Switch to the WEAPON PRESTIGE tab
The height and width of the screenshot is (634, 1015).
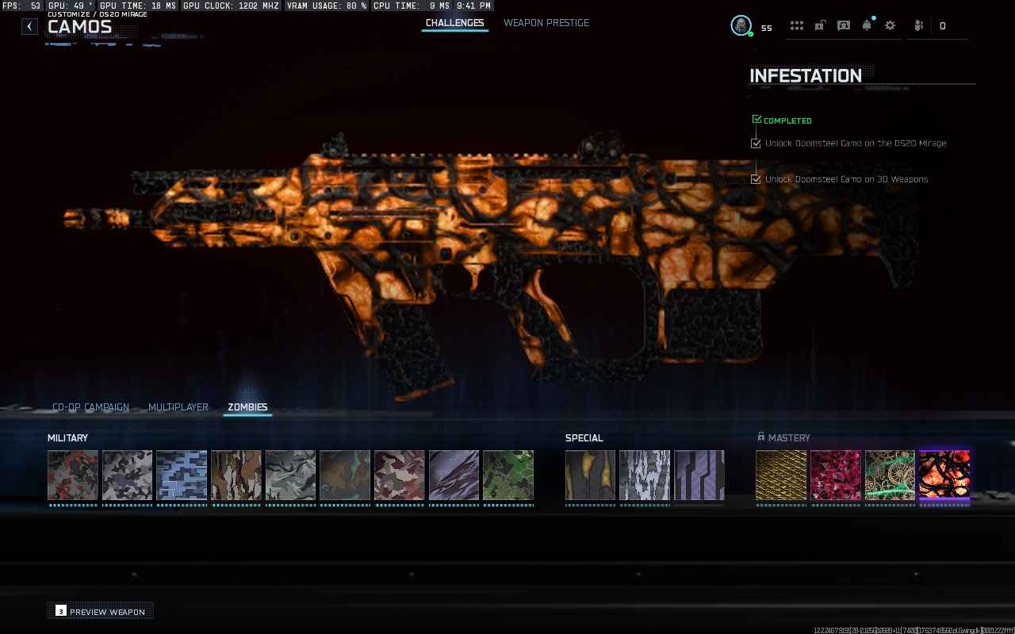(x=546, y=23)
